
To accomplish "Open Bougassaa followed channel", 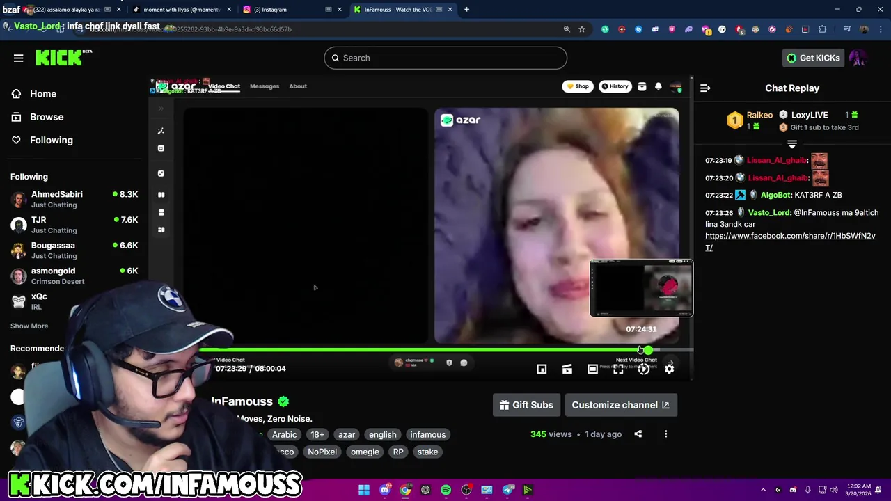I will (x=74, y=250).
